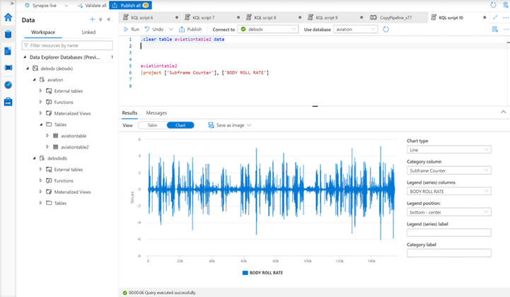This screenshot has width=510, height=297.
Task: Open the Monitor hub icon
Action: pyautogui.click(x=8, y=85)
